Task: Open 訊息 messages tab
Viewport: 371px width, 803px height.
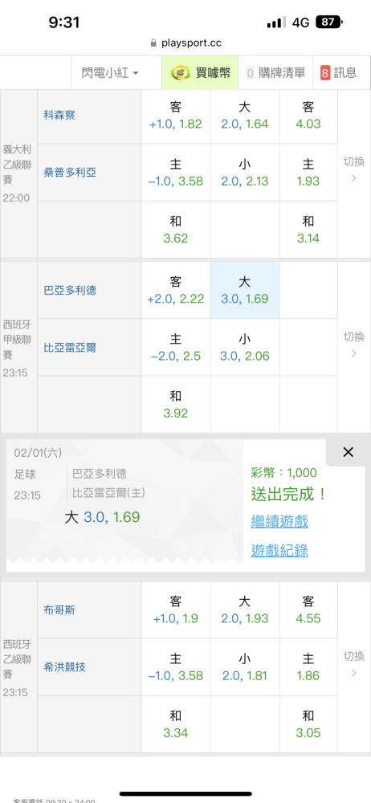Action: [339, 73]
